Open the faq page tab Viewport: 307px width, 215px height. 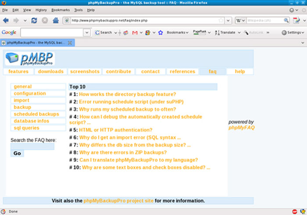[212, 72]
